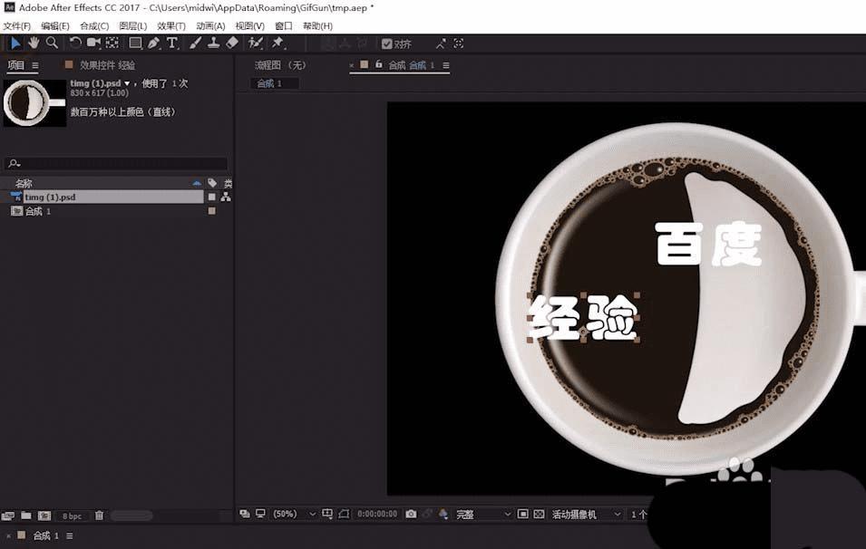Viewport: 866px width, 549px height.
Task: Toggle the Transparency Grid button
Action: [x=539, y=514]
